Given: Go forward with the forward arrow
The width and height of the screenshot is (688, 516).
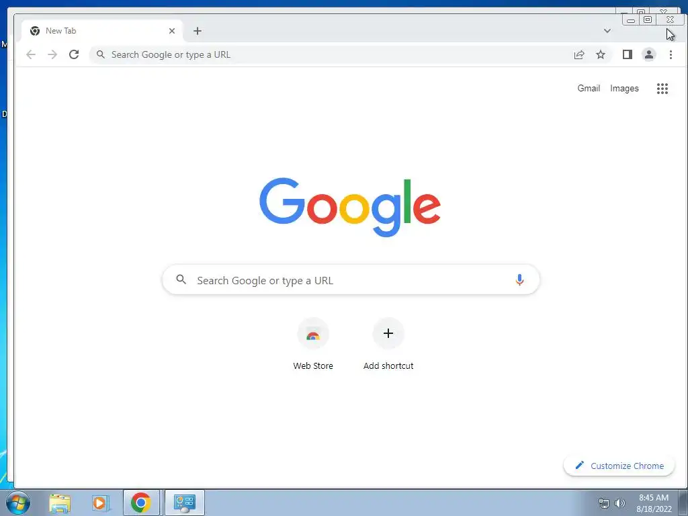Looking at the screenshot, I should (52, 54).
